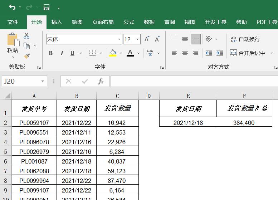The image size is (278, 200).
Task: Open the 字体 font dialog launcher
Action: pyautogui.click(x=162, y=67)
